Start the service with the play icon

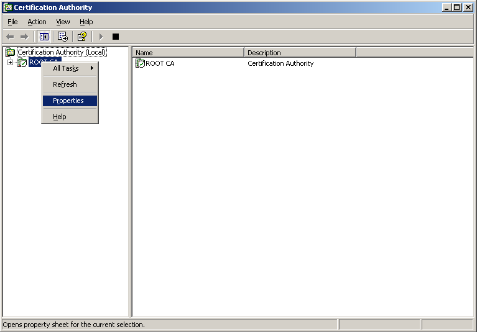coord(101,37)
